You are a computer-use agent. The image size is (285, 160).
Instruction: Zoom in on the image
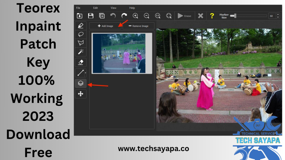tap(135, 16)
